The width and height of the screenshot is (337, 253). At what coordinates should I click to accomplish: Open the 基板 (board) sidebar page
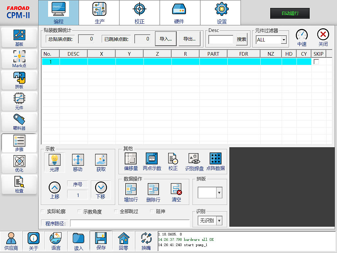point(19,38)
